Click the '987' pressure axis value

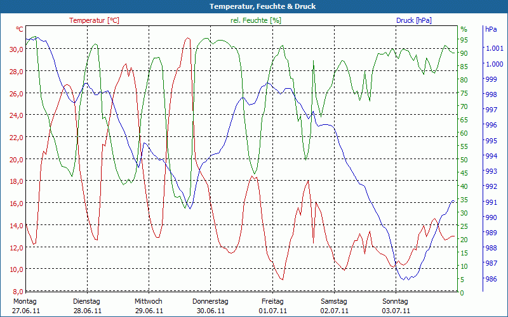[491, 263]
